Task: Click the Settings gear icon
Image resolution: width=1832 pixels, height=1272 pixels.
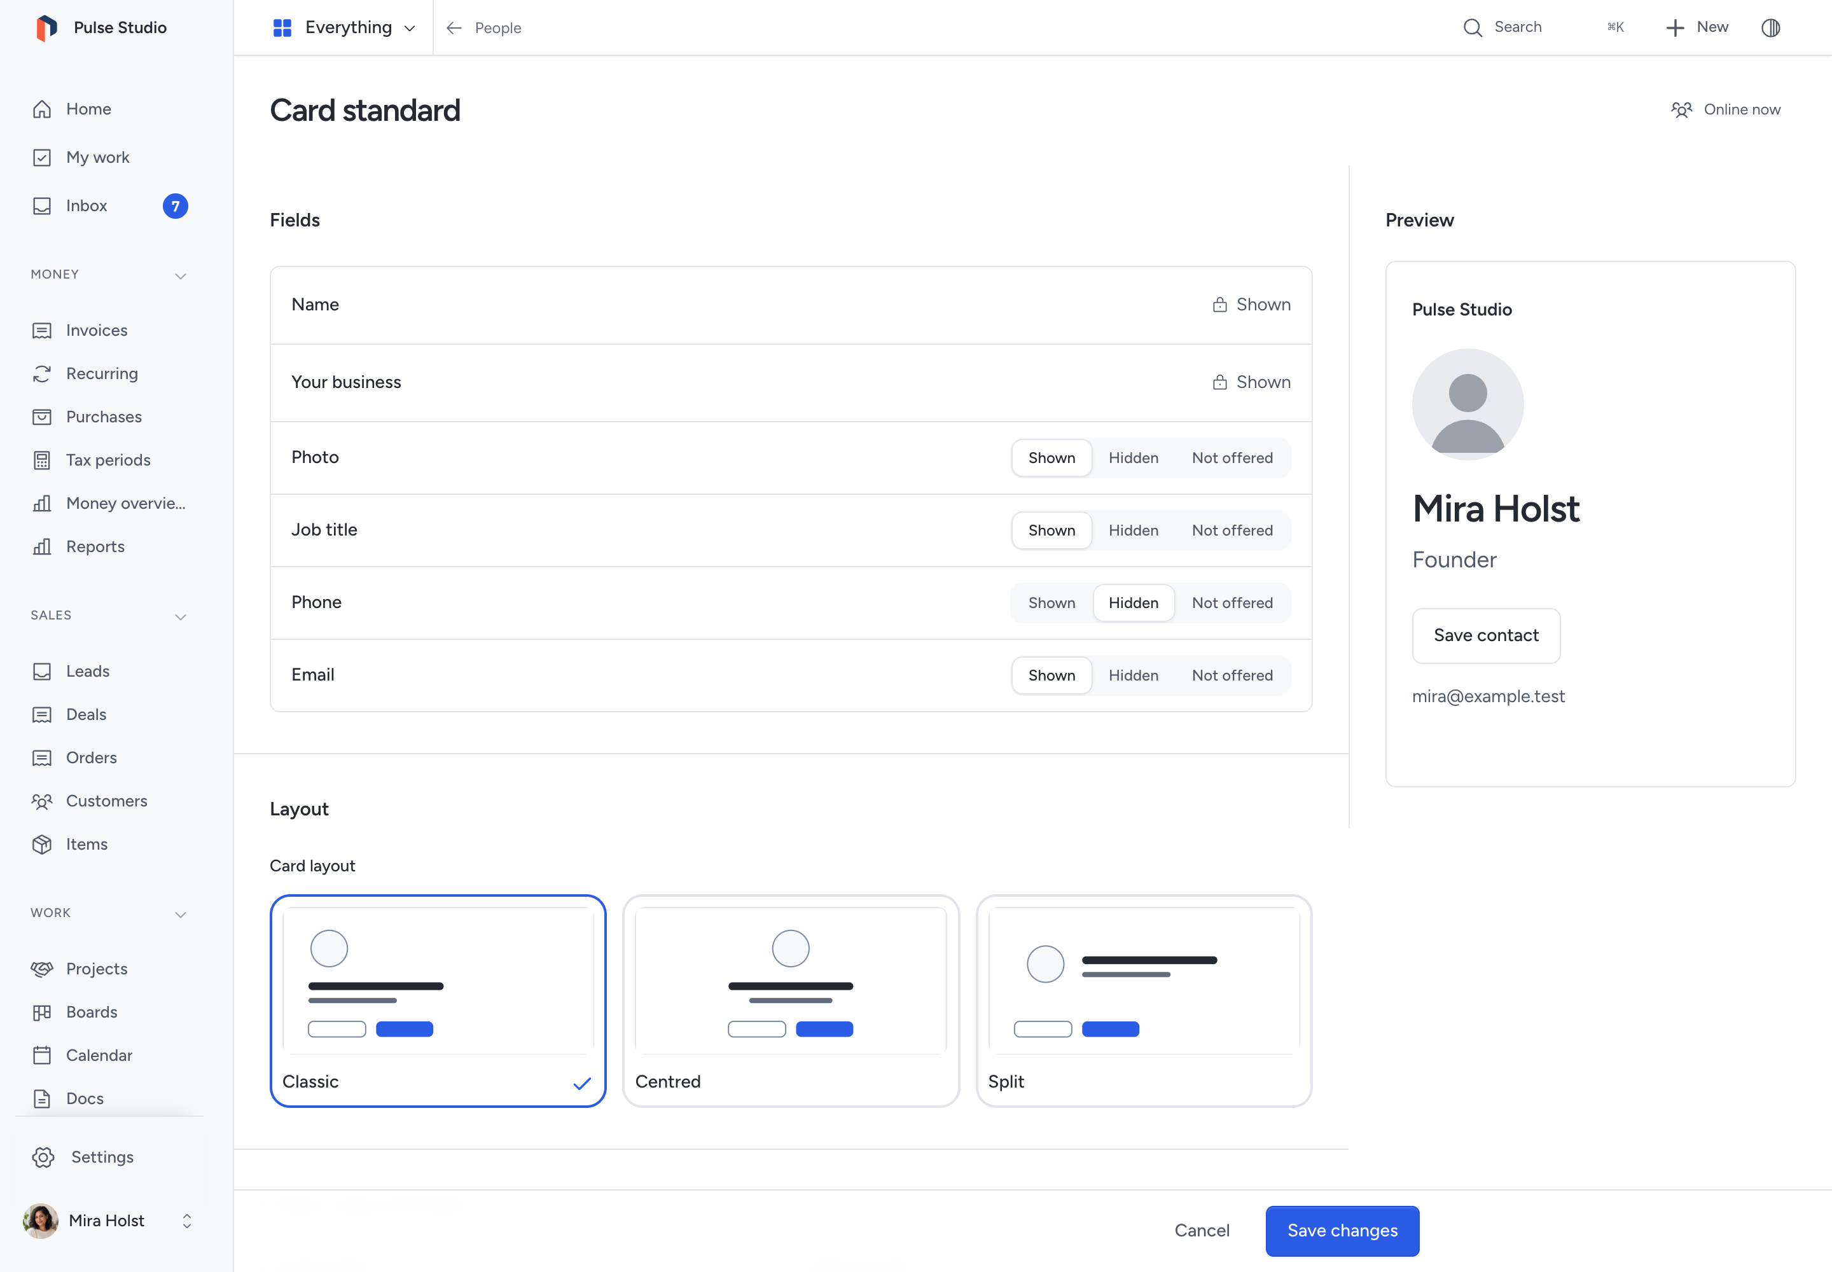Action: 44,1158
